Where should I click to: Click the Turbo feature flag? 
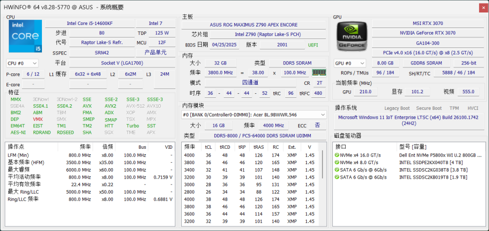(x=132, y=126)
